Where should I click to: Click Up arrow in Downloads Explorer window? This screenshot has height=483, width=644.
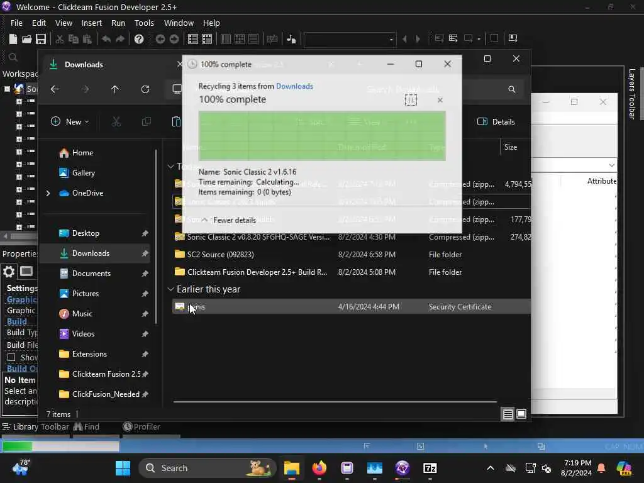(x=115, y=89)
